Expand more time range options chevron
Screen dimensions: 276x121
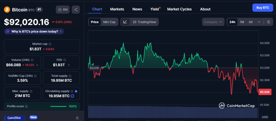point(259,22)
